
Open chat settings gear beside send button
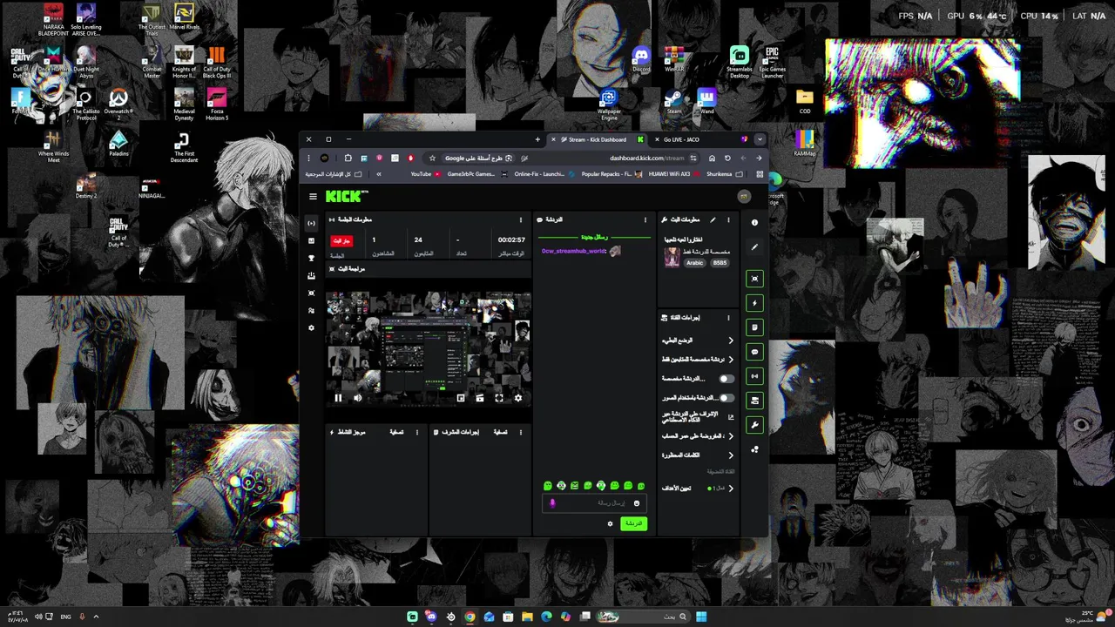pos(610,523)
